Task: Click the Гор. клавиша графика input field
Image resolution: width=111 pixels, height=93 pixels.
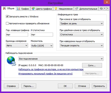Action: tap(17, 35)
